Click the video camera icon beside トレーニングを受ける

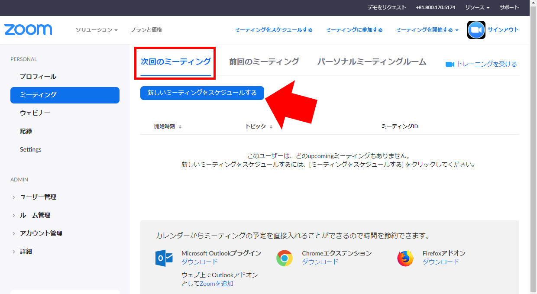pos(450,65)
